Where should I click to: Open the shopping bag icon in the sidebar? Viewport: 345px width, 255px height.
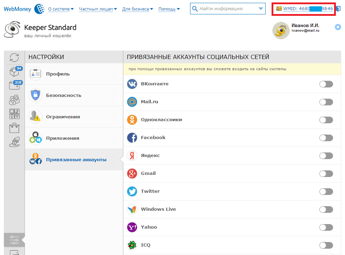pos(14,128)
